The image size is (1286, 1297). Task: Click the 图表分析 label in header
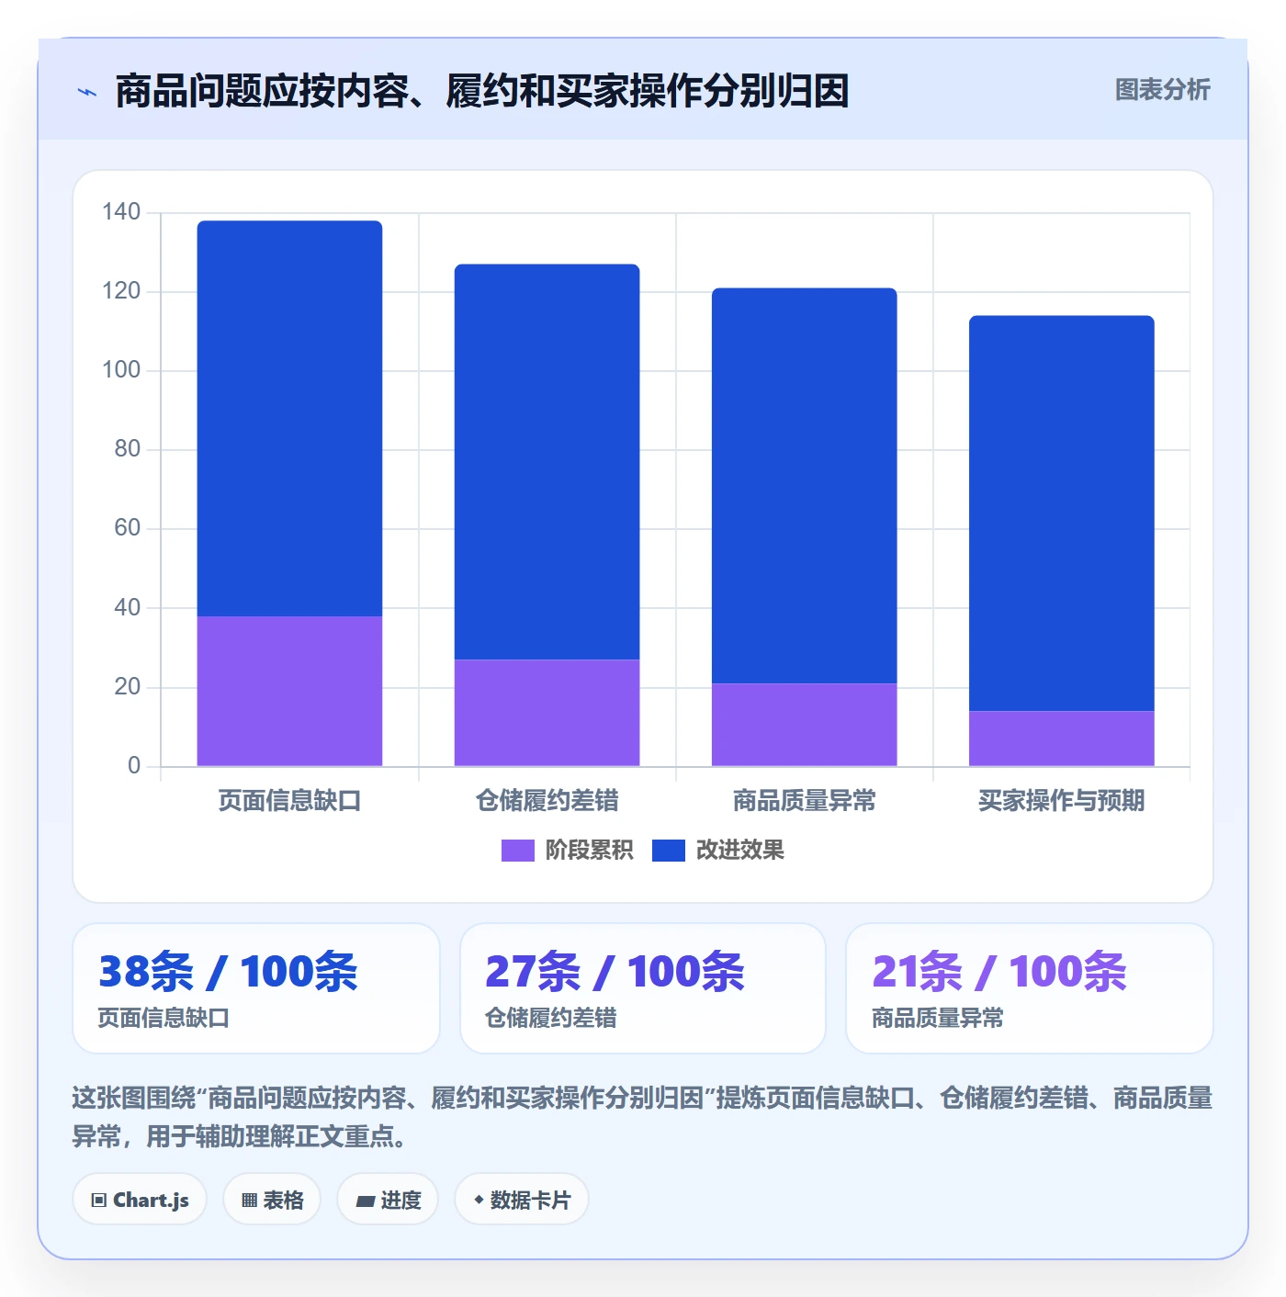(x=1162, y=90)
